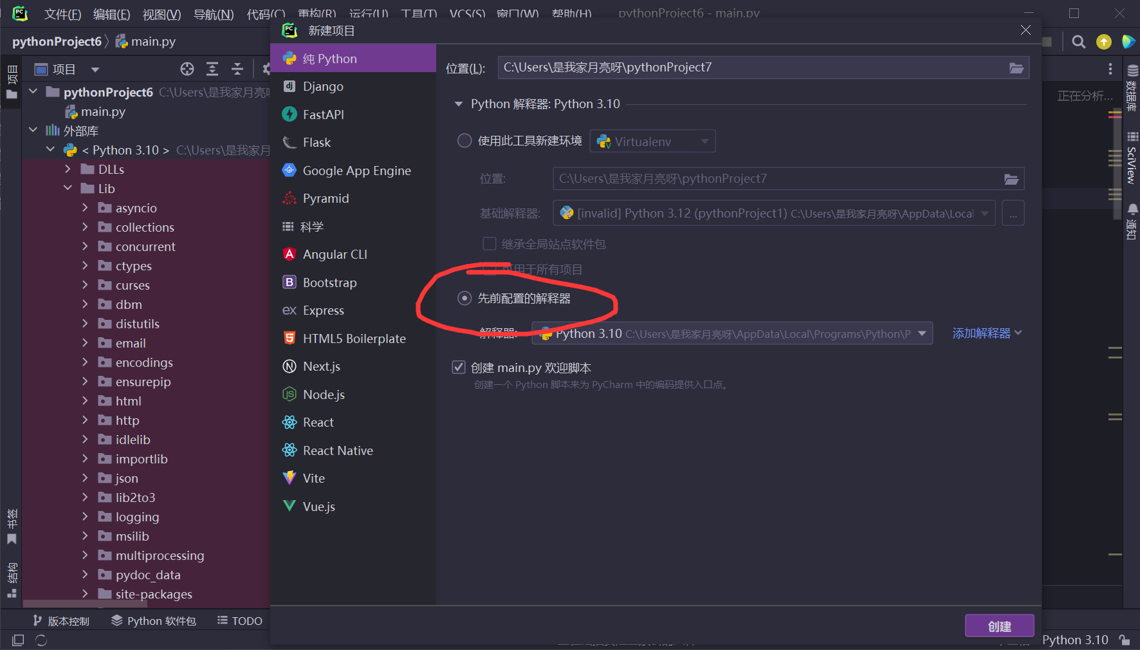Open 添加解释器 dropdown link

coord(987,333)
